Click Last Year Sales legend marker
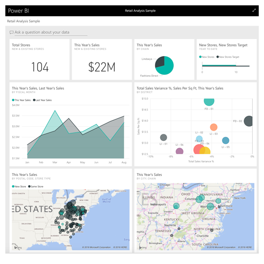Viewport: 264px width, 264px height. click(x=34, y=100)
